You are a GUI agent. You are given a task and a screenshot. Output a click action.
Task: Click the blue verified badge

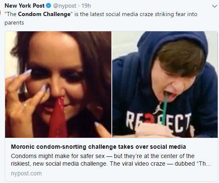[49, 6]
